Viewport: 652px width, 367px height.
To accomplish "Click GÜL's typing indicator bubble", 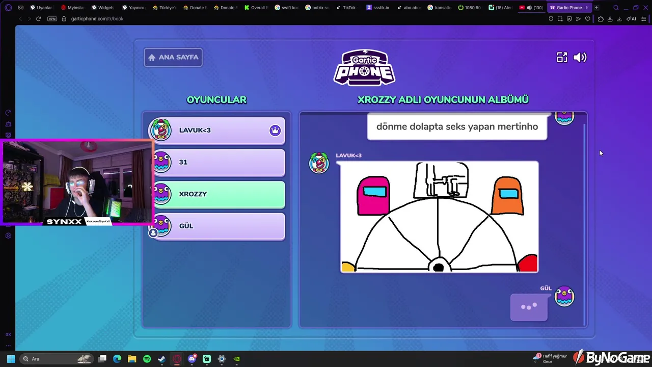I will point(529,307).
